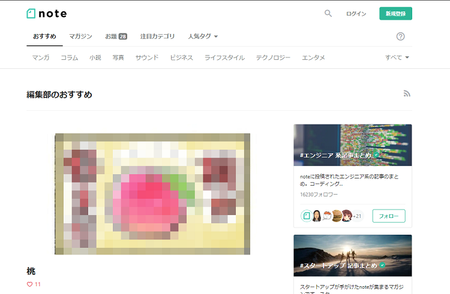Open the search magnifier icon
This screenshot has height=294, width=450.
coord(328,13)
